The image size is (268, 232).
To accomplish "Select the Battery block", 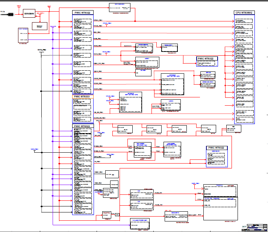I will point(39,26).
